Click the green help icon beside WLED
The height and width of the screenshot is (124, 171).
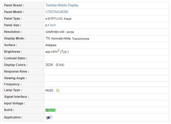(58, 90)
